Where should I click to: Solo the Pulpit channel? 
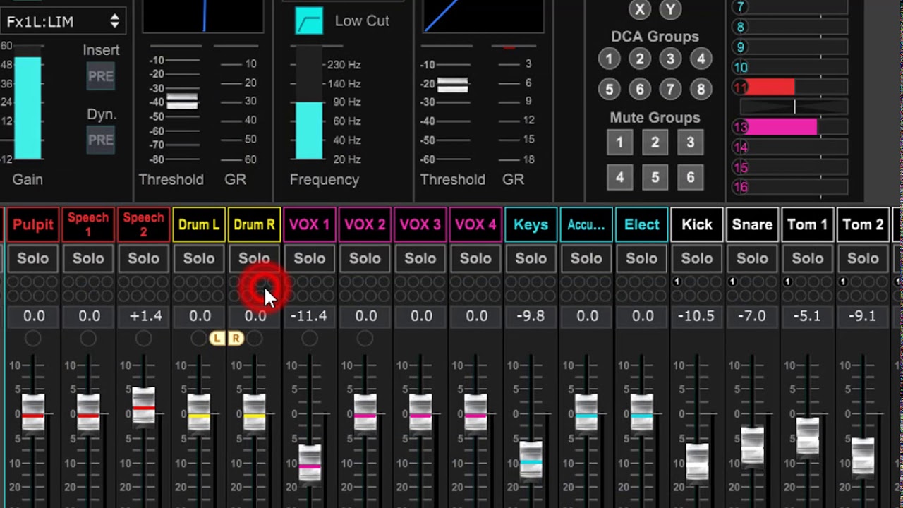(33, 259)
